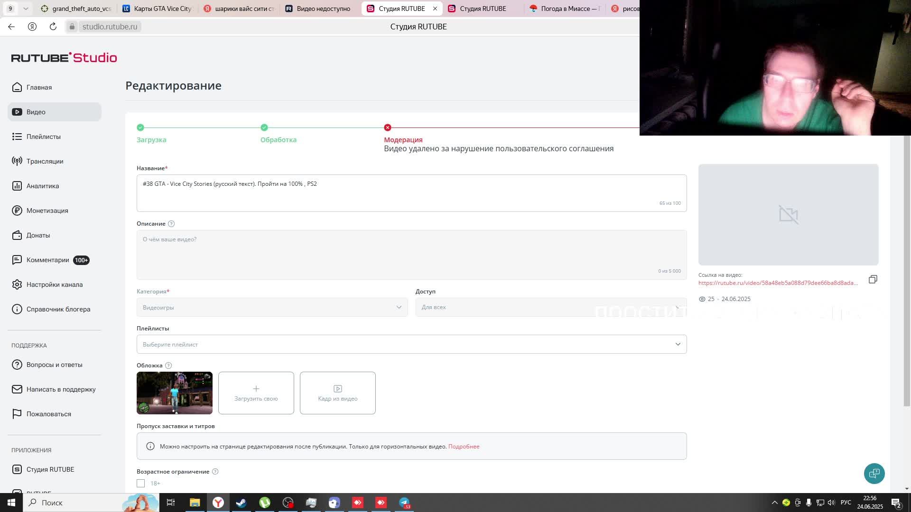Open the rutube.ru video link
The width and height of the screenshot is (911, 512).
tap(778, 283)
